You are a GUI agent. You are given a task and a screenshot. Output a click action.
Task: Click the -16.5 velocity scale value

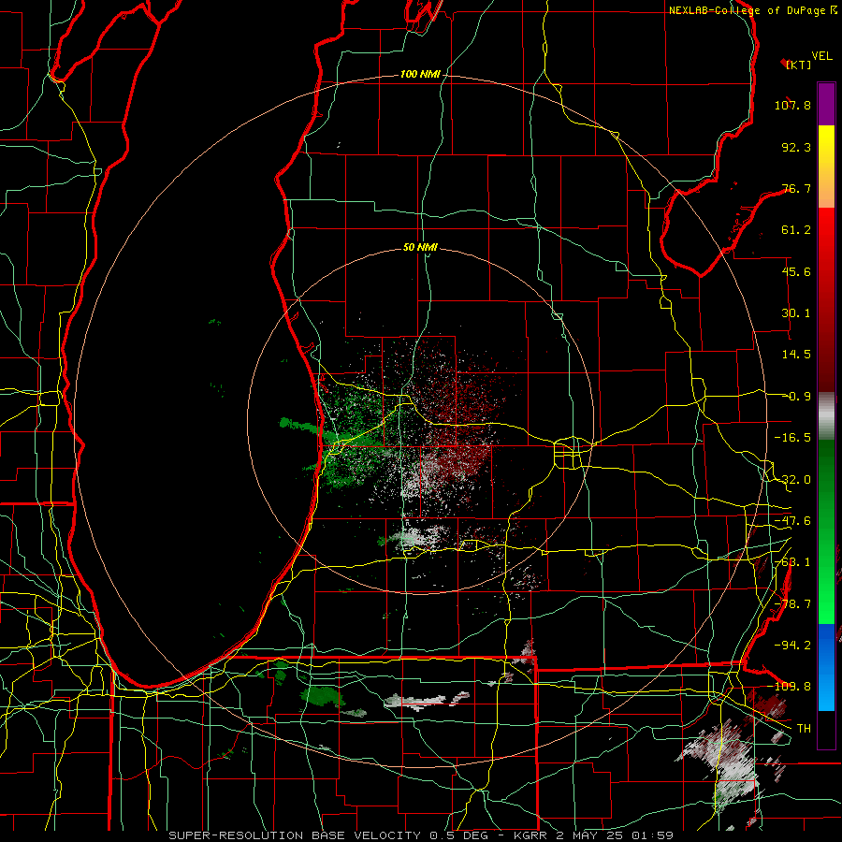792,438
